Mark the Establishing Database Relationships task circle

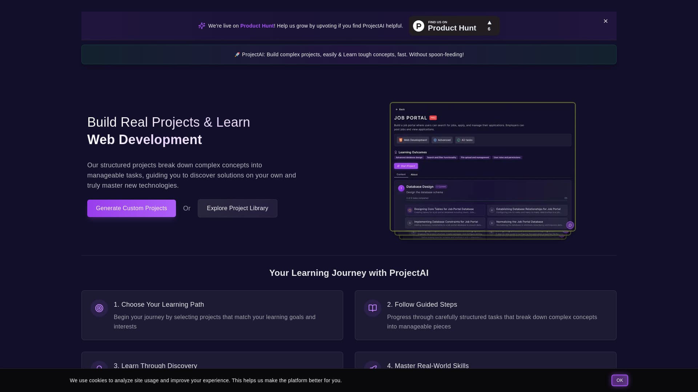pyautogui.click(x=492, y=210)
